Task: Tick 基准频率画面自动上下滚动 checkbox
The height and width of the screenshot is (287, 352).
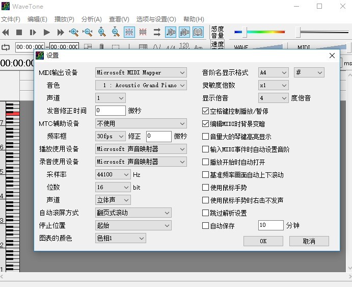Action: (x=205, y=174)
